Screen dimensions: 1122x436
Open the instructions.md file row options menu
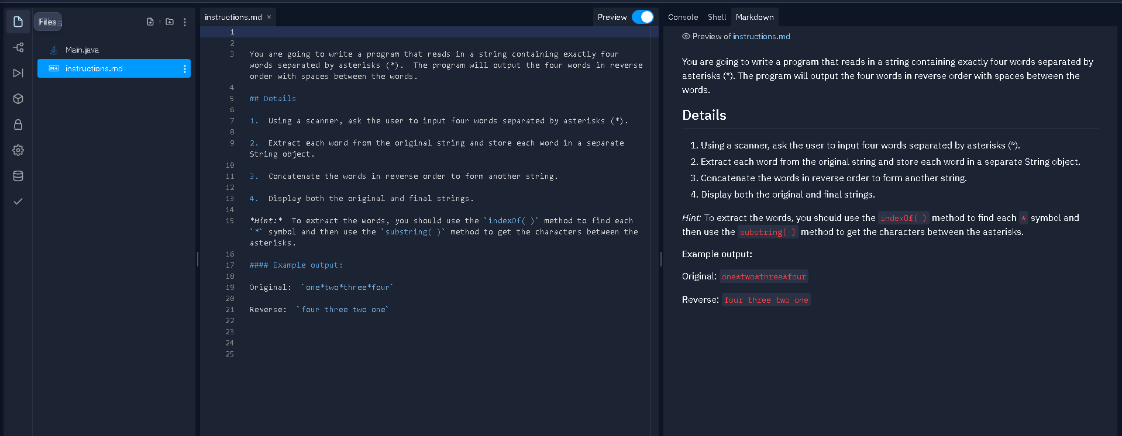pyautogui.click(x=185, y=69)
